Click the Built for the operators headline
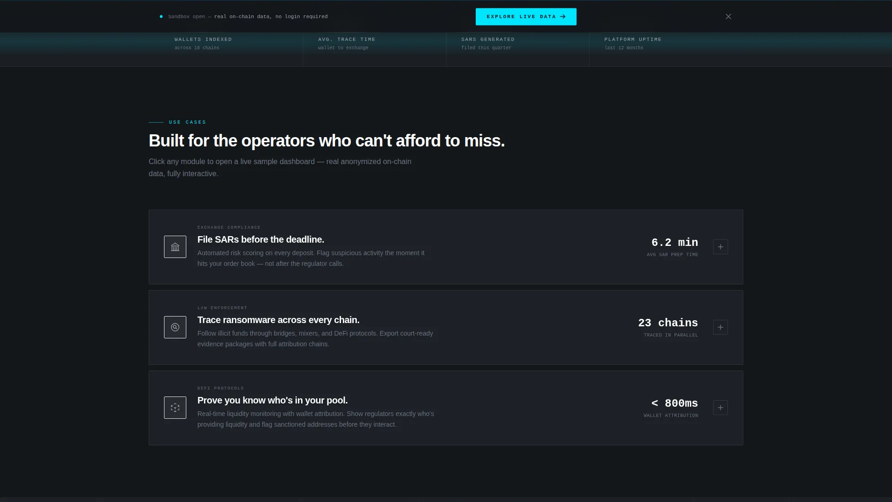Screen dimensions: 892x502 tap(327, 141)
